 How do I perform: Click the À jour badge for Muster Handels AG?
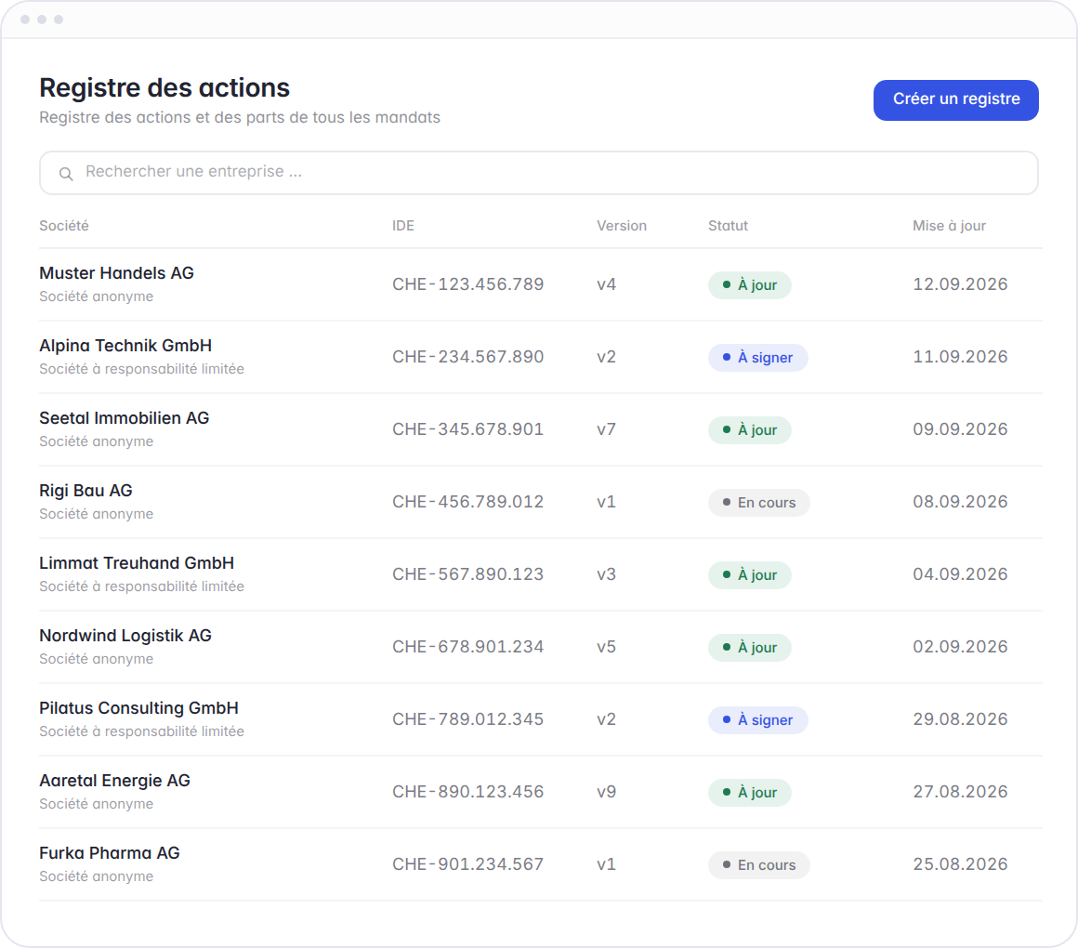pyautogui.click(x=749, y=285)
